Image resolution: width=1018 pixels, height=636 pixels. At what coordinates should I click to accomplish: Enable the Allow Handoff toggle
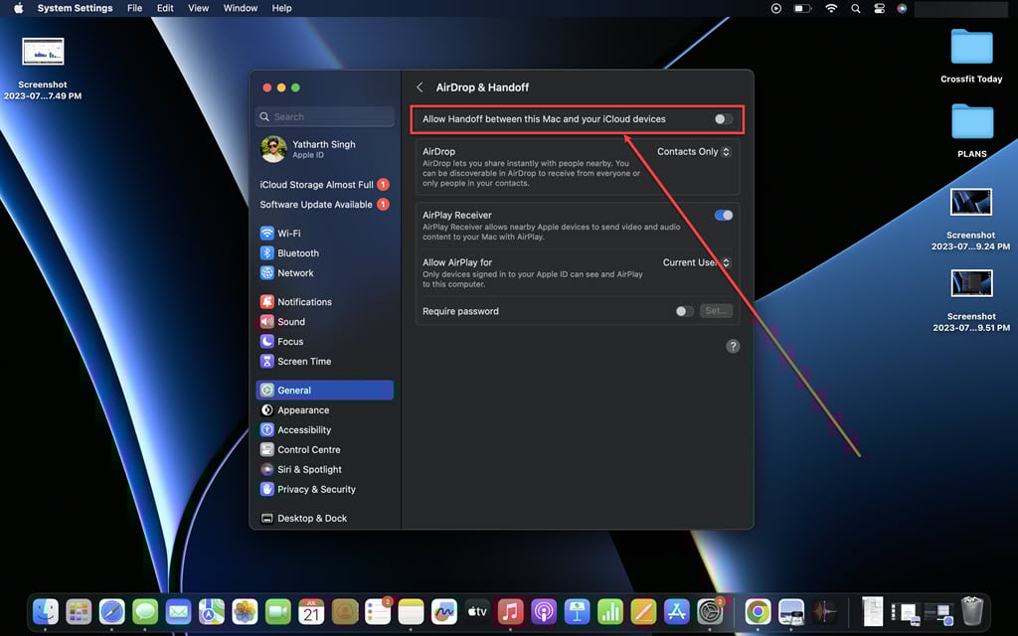[x=724, y=119]
